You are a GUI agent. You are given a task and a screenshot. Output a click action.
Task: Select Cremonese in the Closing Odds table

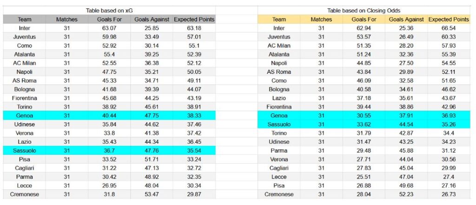point(279,194)
